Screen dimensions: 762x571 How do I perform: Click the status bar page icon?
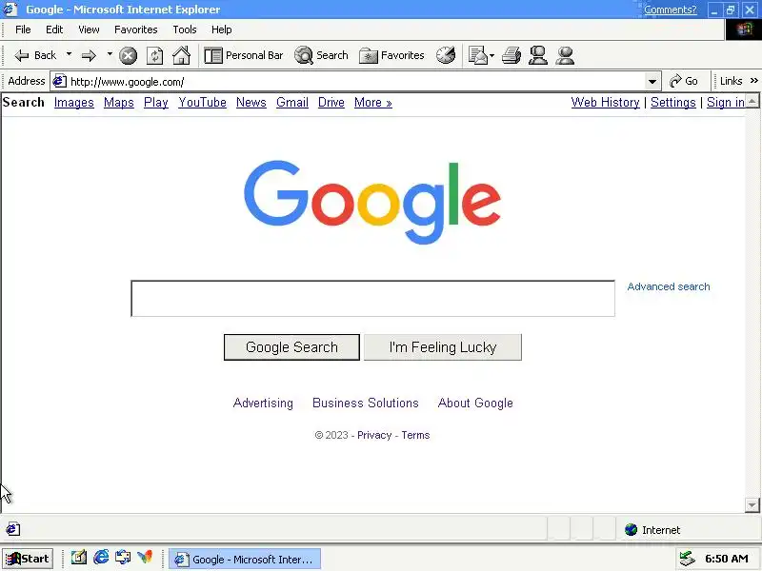coord(13,529)
